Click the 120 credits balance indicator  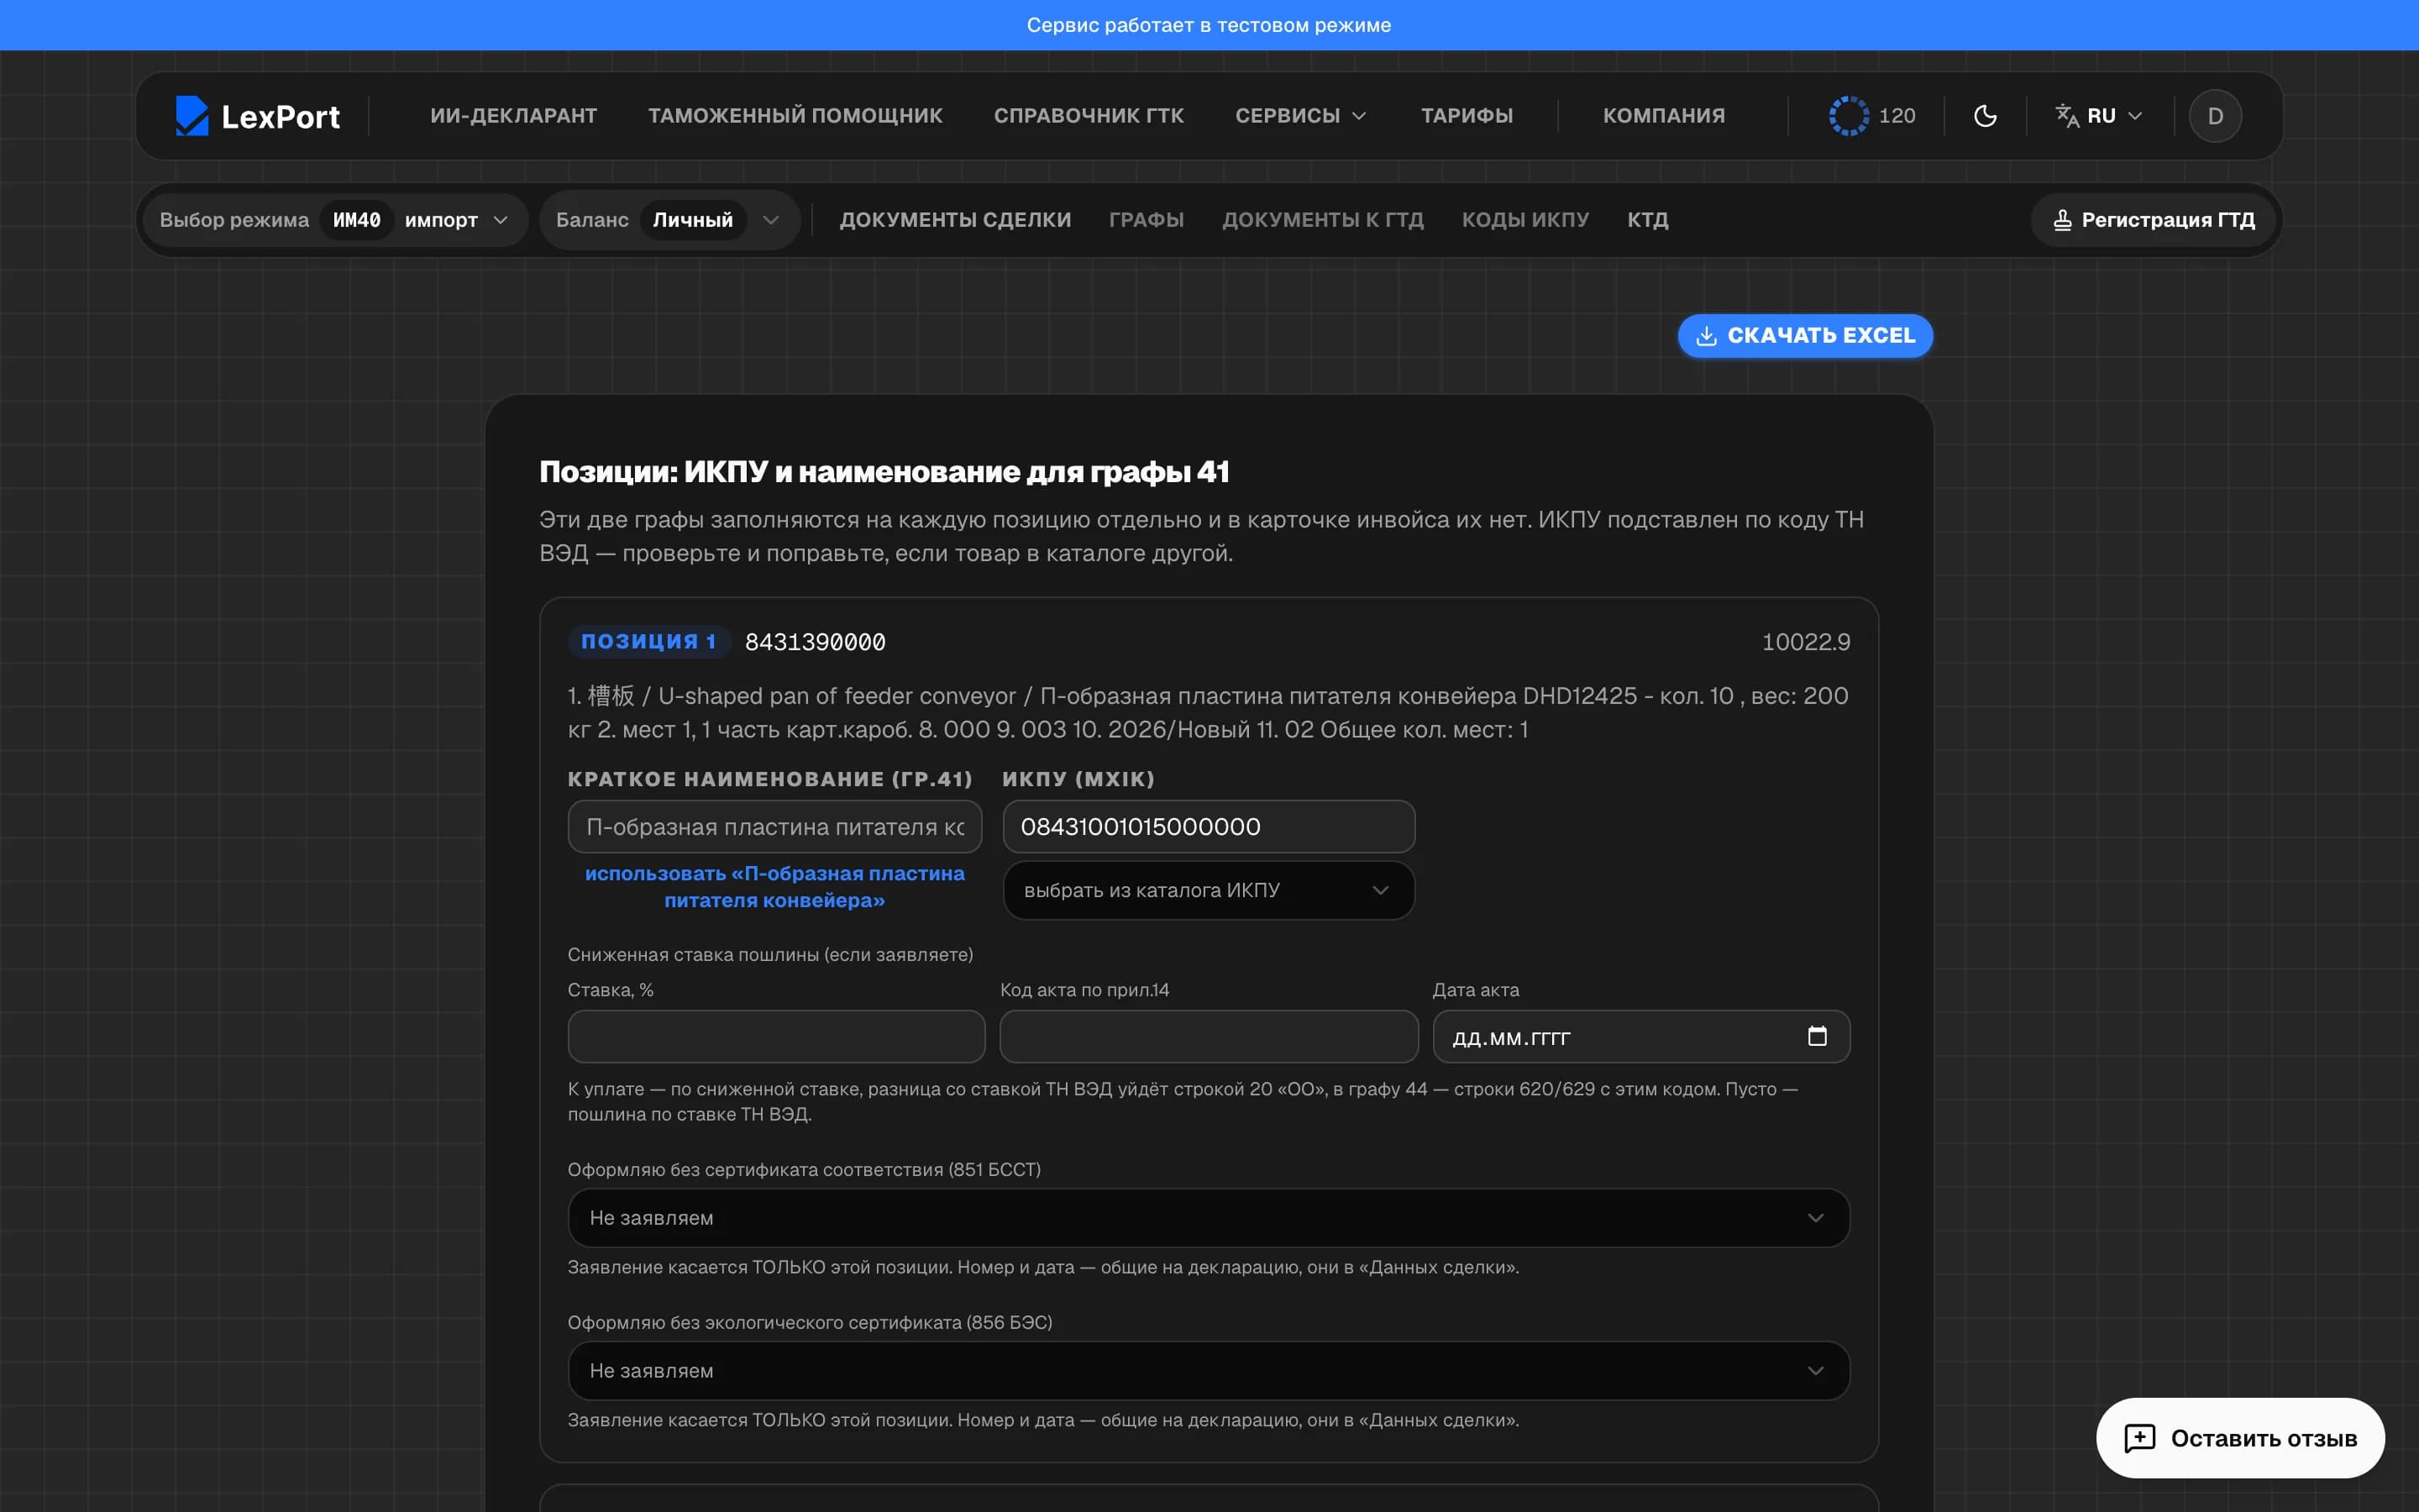[1872, 116]
